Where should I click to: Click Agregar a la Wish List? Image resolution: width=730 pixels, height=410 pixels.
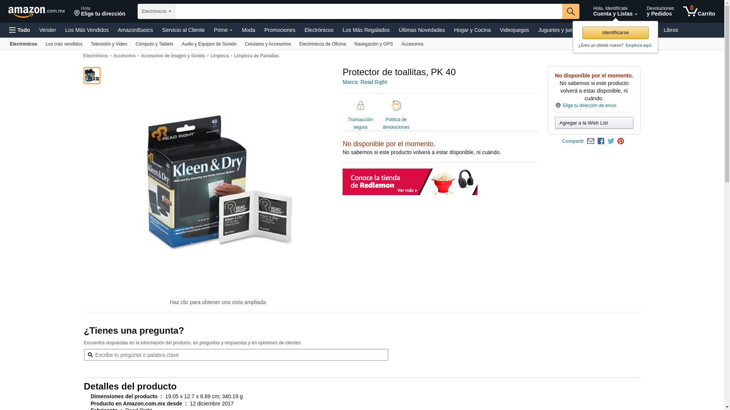point(594,123)
